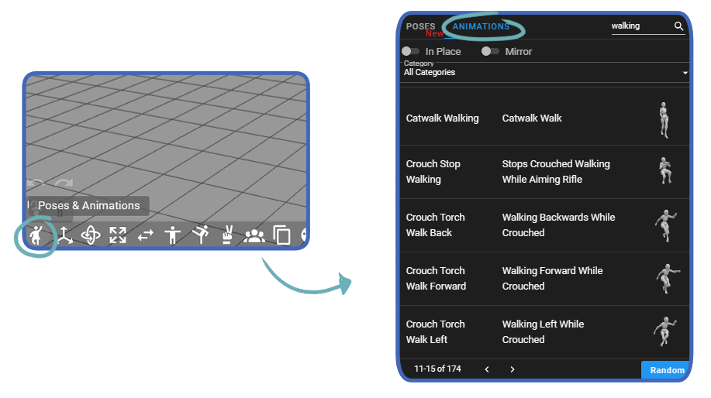The height and width of the screenshot is (398, 711).
Task: Toggle the Mirror switch
Action: [490, 51]
